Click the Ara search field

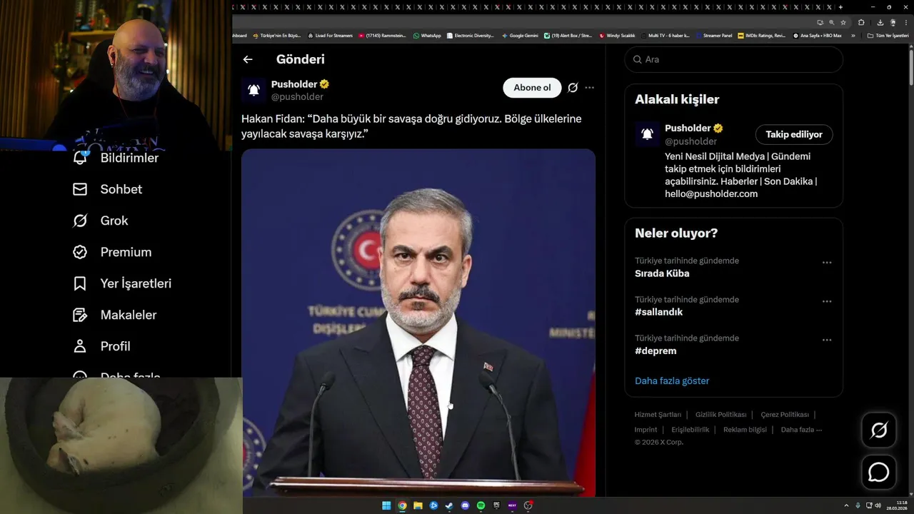click(x=734, y=59)
